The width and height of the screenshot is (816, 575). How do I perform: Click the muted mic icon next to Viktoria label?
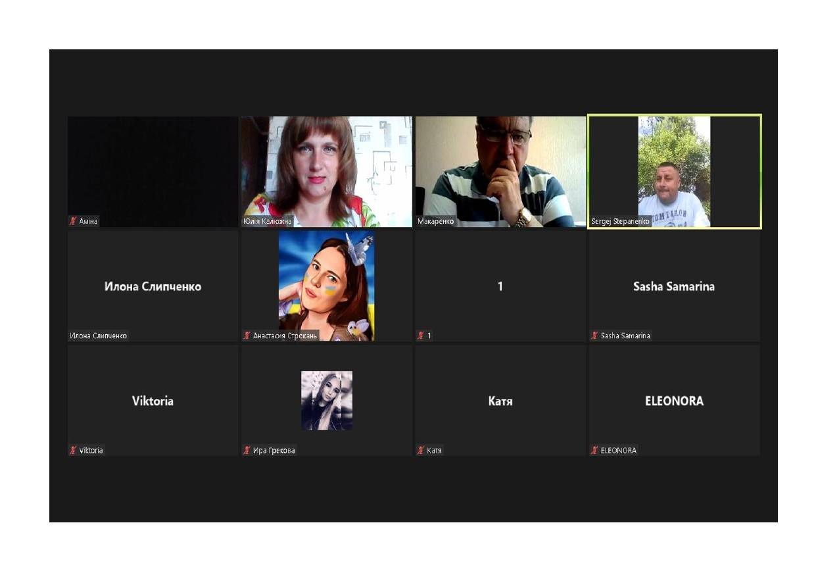(73, 451)
